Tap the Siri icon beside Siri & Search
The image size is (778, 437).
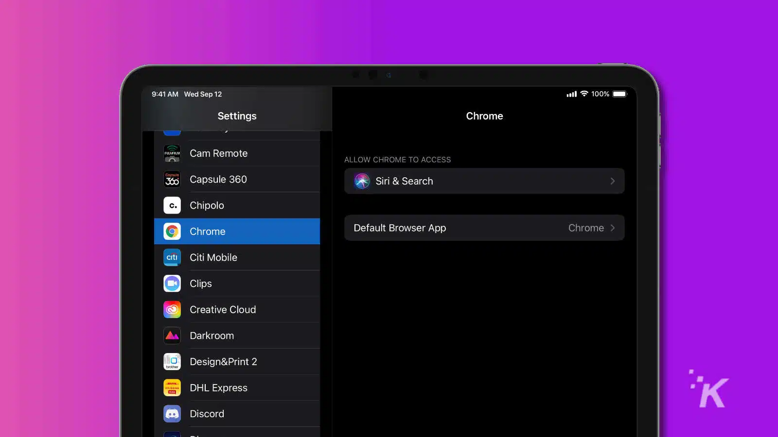click(362, 181)
